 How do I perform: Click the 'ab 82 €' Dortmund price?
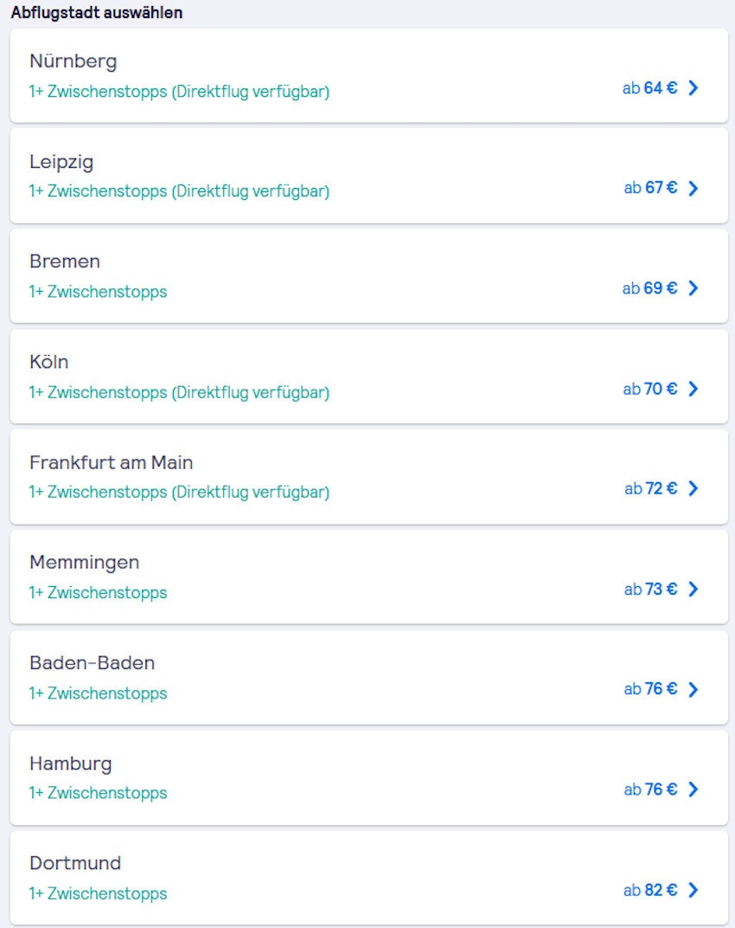pyautogui.click(x=650, y=890)
